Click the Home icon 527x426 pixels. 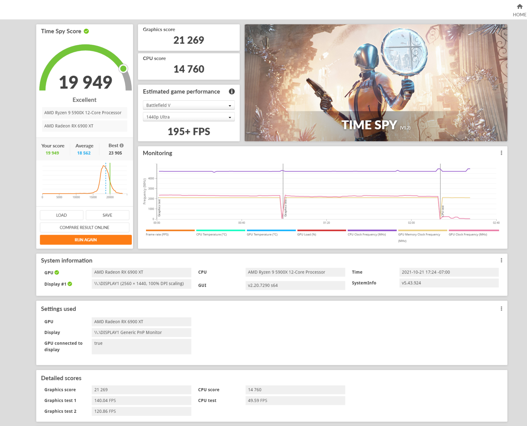point(519,7)
